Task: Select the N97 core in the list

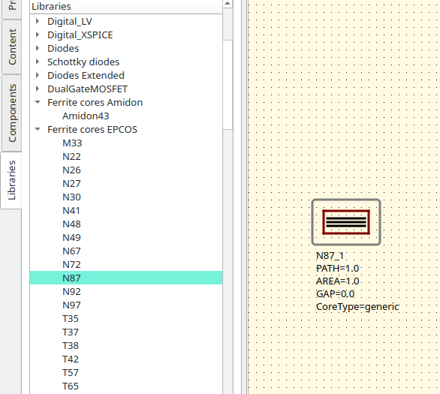Action: 71,305
